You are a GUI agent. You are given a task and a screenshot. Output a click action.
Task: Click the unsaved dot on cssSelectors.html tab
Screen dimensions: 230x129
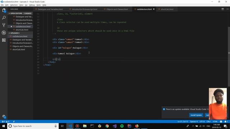[154, 9]
